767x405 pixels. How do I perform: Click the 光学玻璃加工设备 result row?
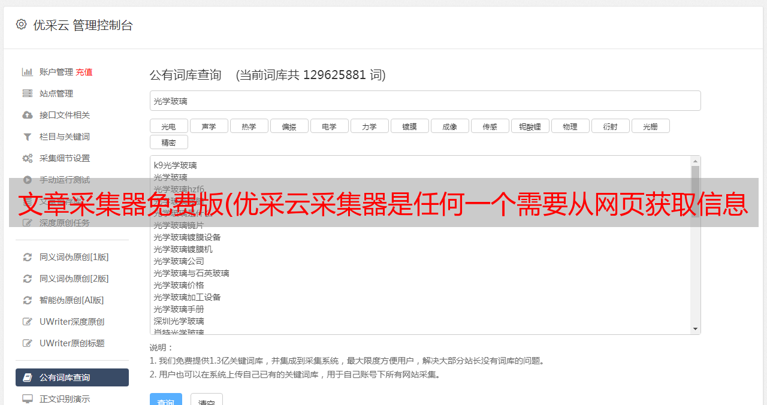187,297
